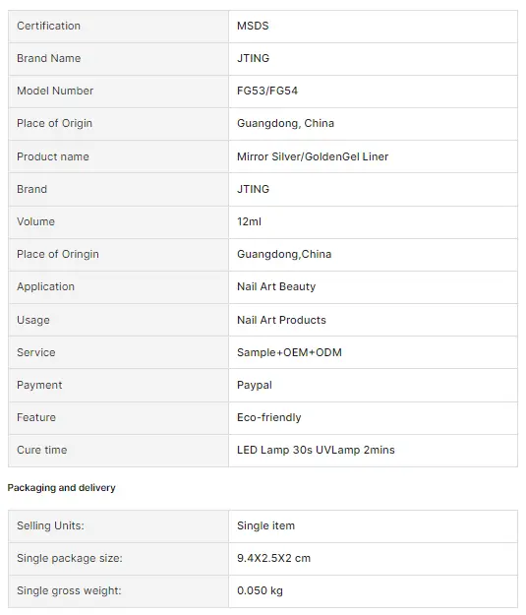
Task: Select the 0.050 kg gross weight value
Action: 260,590
